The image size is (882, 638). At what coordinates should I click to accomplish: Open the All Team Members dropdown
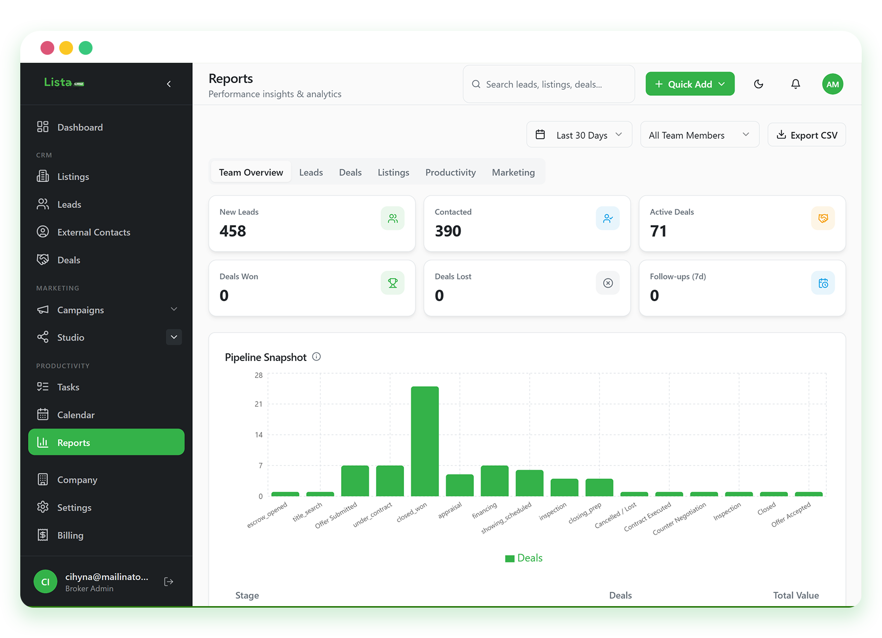click(700, 135)
